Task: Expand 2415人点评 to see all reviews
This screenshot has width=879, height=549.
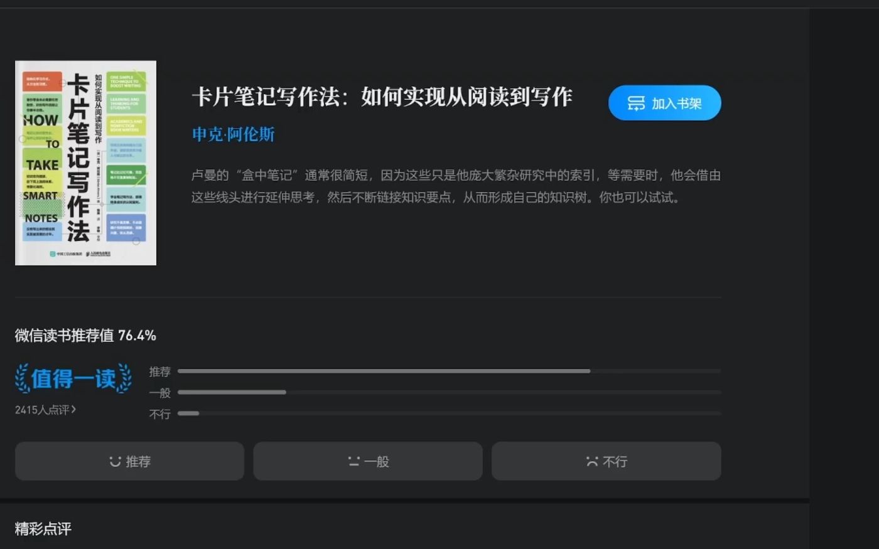Action: pos(41,408)
